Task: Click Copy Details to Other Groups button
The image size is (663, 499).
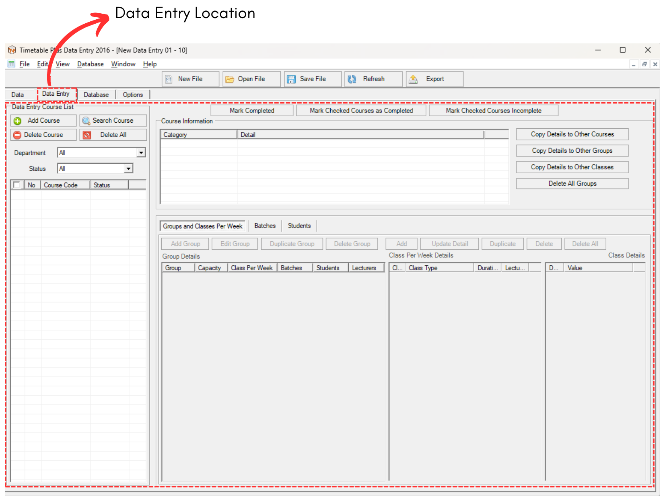Action: 572,151
